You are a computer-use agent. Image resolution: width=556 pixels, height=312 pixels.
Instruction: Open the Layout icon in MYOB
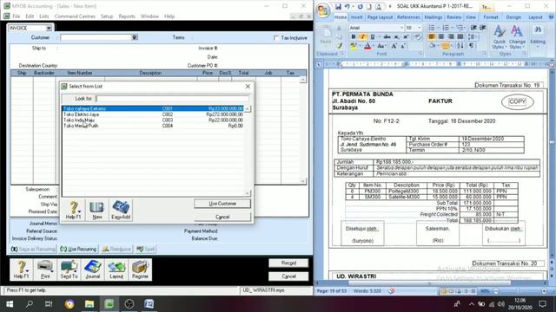point(116,270)
